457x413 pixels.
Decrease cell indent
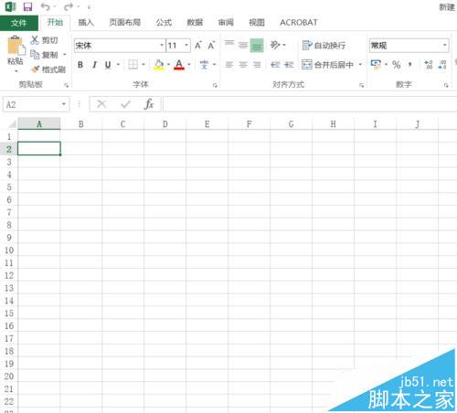[275, 65]
